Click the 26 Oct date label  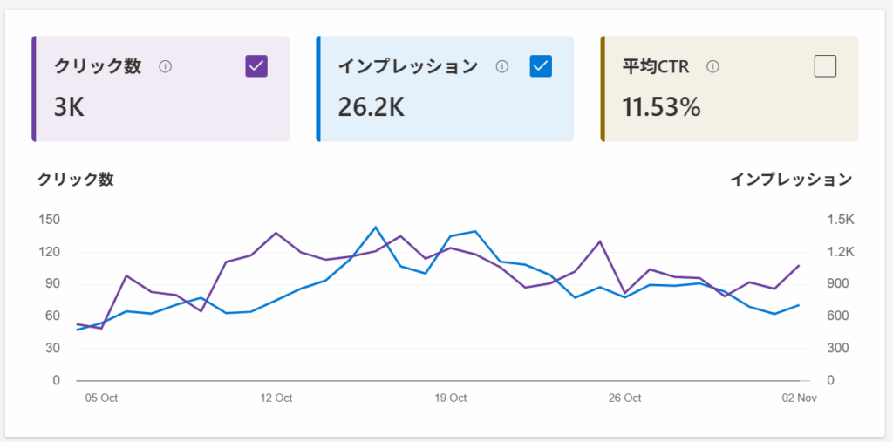[624, 398]
